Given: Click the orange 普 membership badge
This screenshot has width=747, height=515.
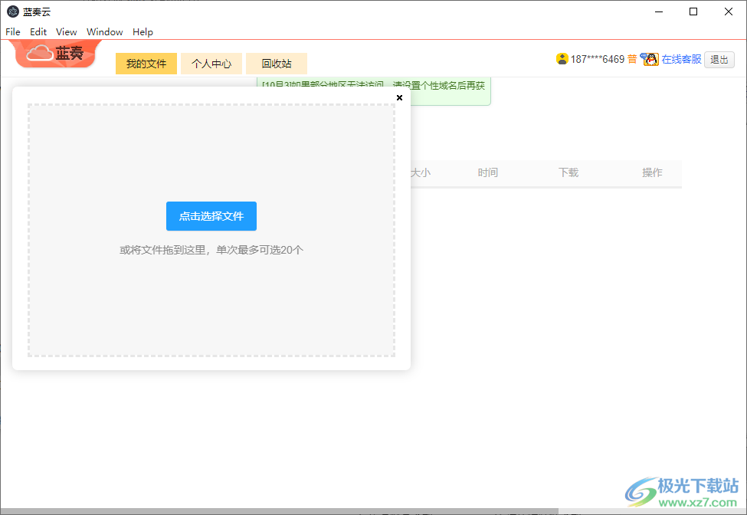Looking at the screenshot, I should [x=632, y=59].
